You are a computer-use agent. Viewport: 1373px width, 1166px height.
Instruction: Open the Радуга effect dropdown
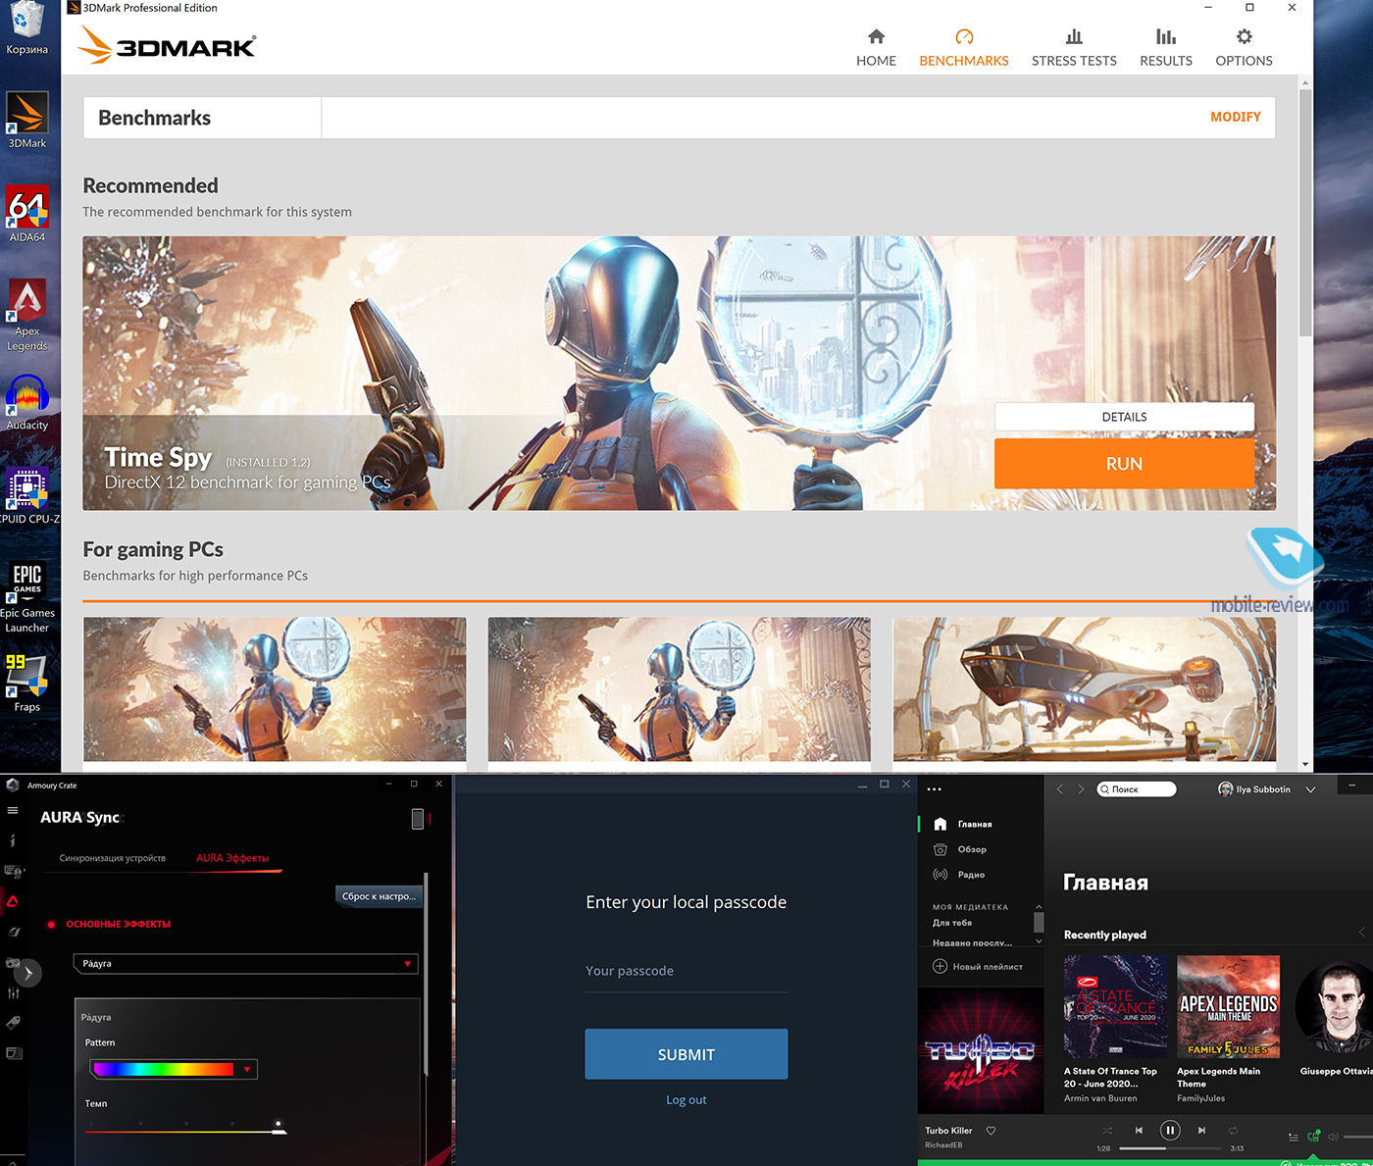coord(245,964)
